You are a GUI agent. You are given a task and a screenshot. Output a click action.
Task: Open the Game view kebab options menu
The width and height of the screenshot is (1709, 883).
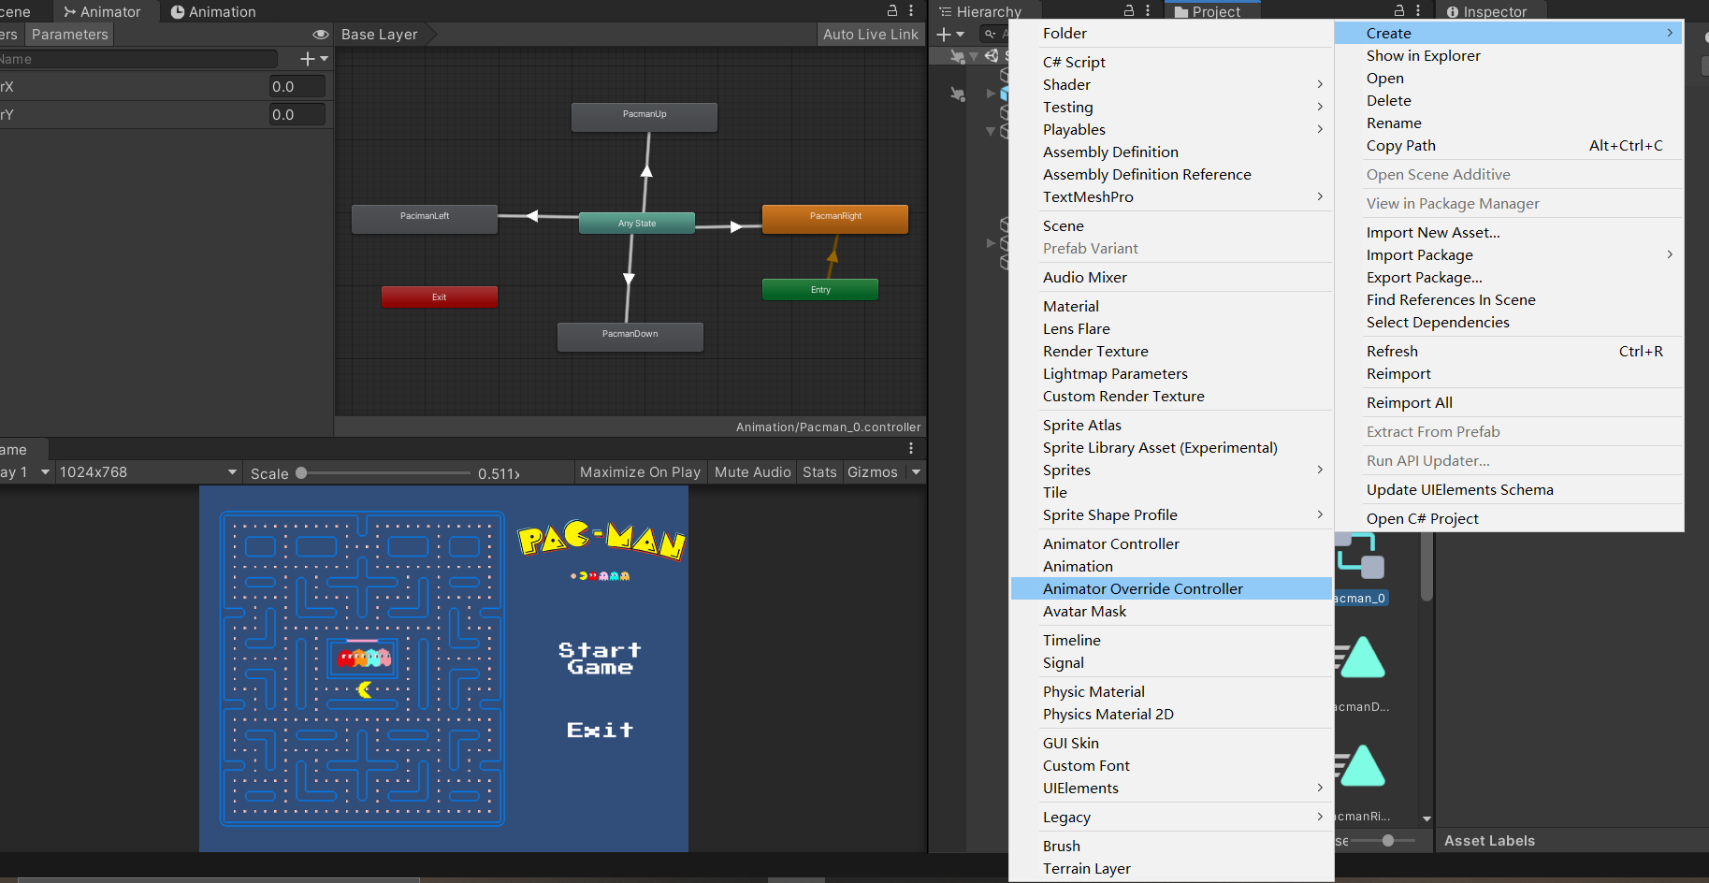pos(911,449)
